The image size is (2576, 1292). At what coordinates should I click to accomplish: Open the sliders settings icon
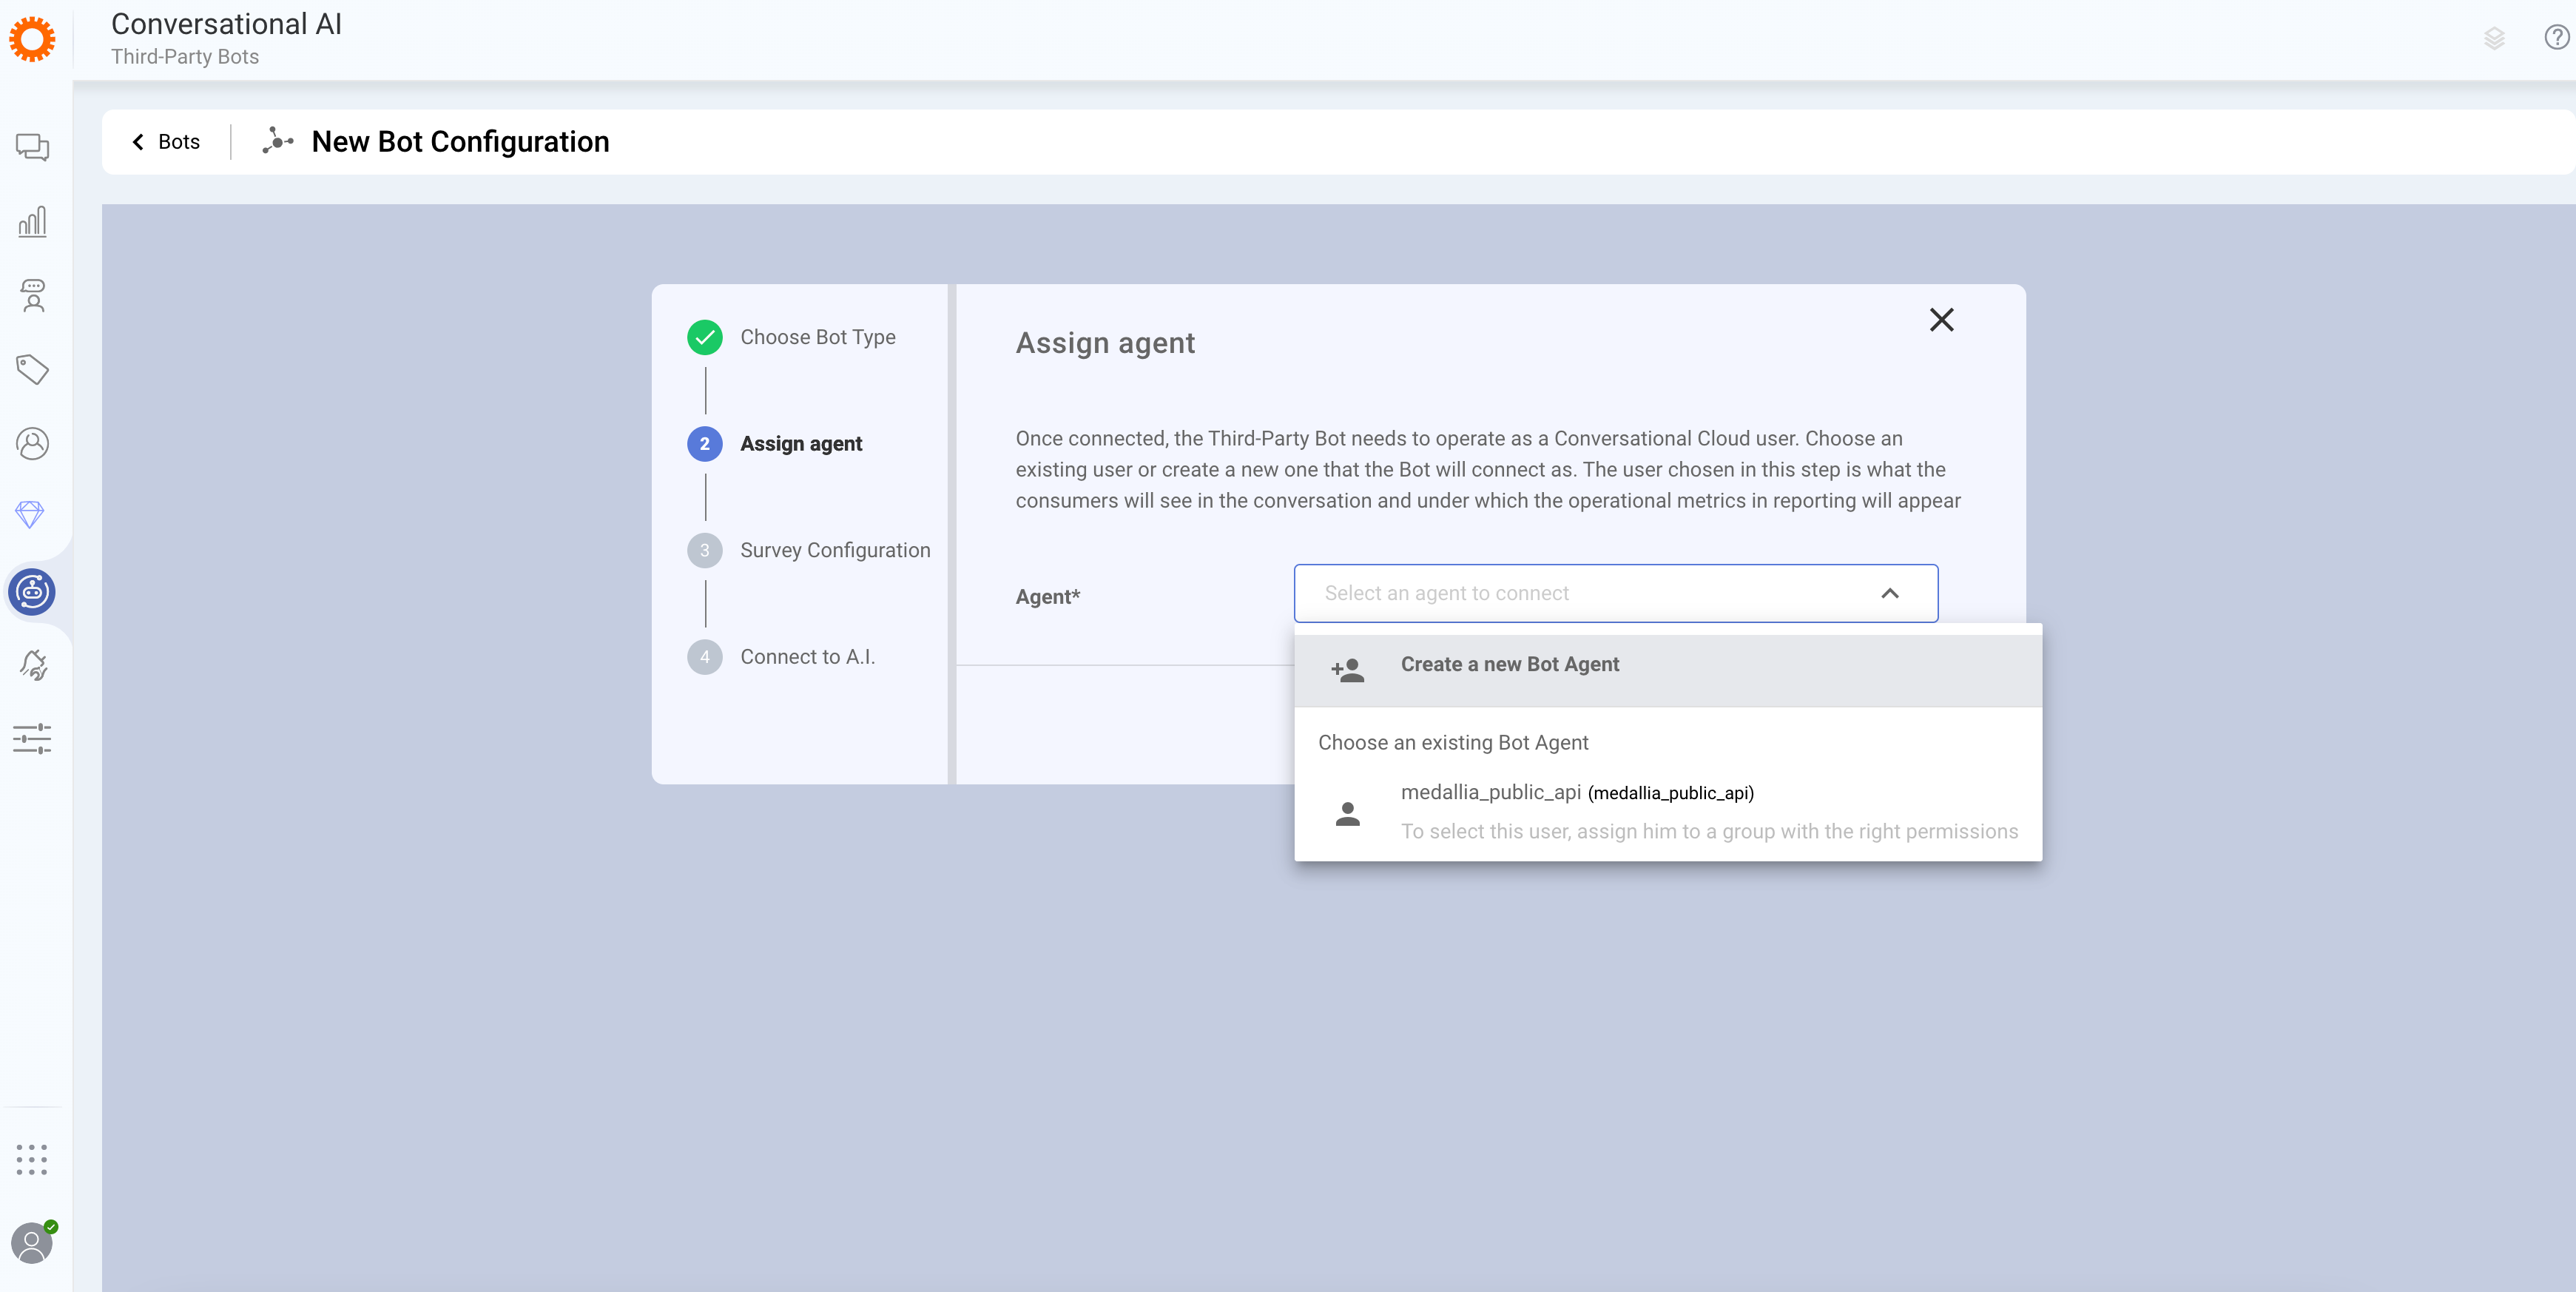pyautogui.click(x=32, y=739)
